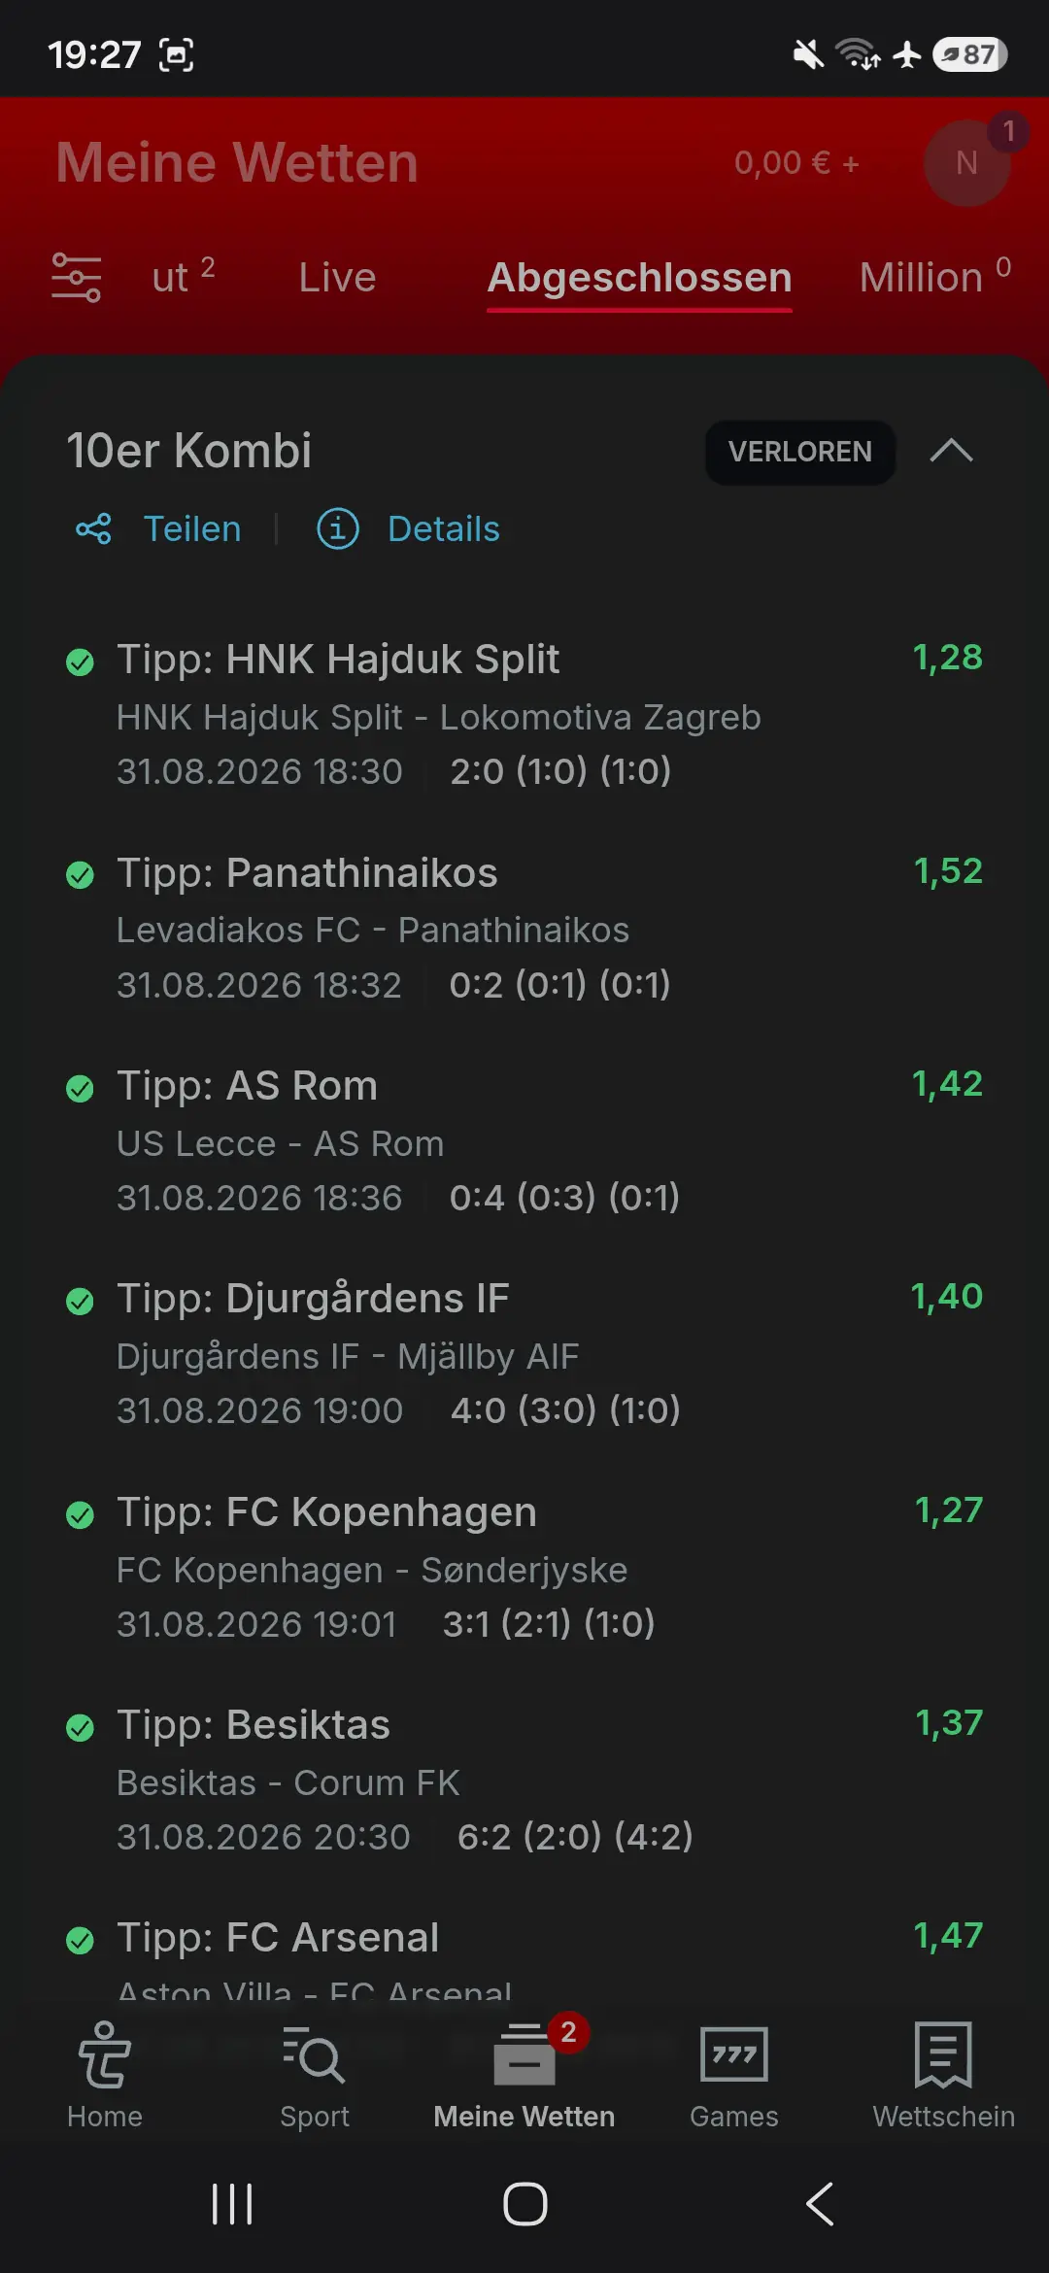Go to Home in bottom navigation

pyautogui.click(x=105, y=2075)
